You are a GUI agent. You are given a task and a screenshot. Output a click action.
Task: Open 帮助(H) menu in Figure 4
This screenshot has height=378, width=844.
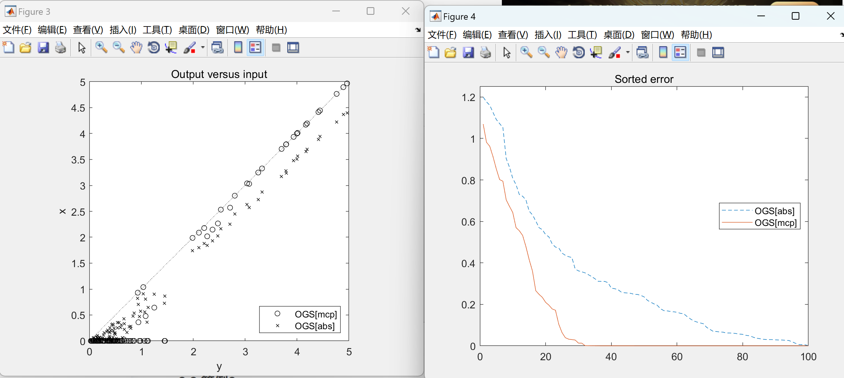tap(696, 35)
